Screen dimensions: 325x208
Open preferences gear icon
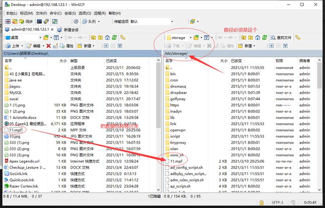(76, 22)
